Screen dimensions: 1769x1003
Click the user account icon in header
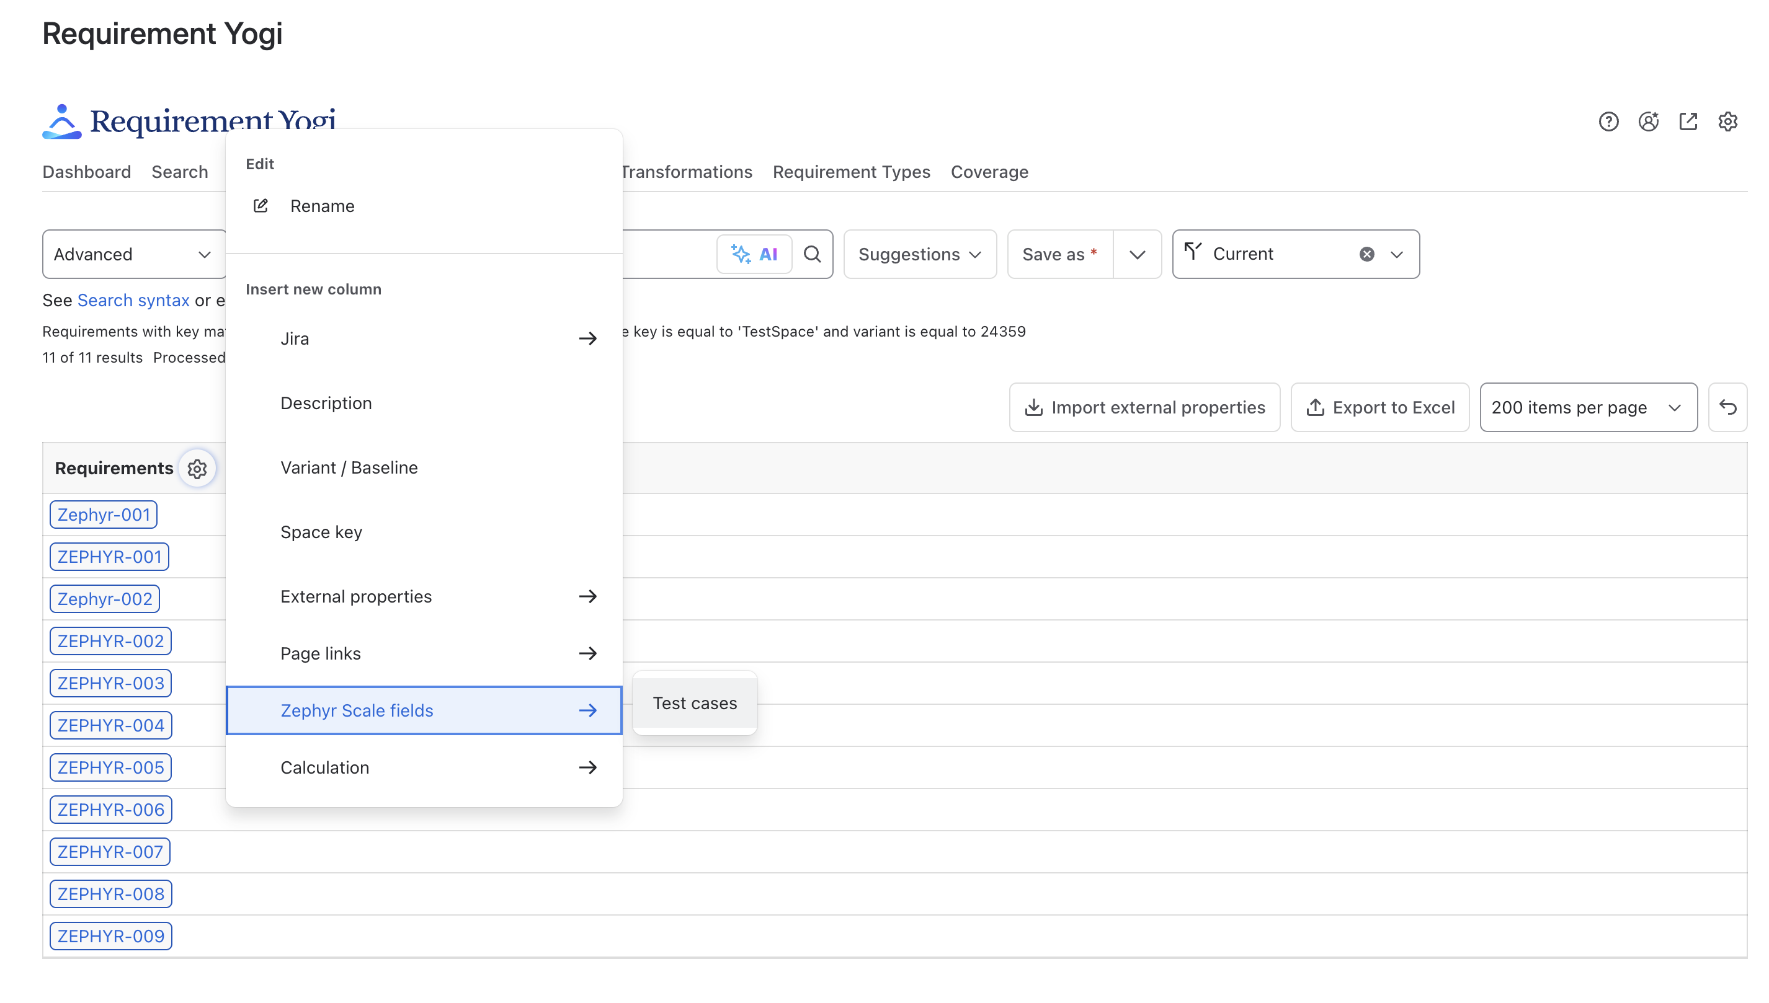pyautogui.click(x=1647, y=122)
